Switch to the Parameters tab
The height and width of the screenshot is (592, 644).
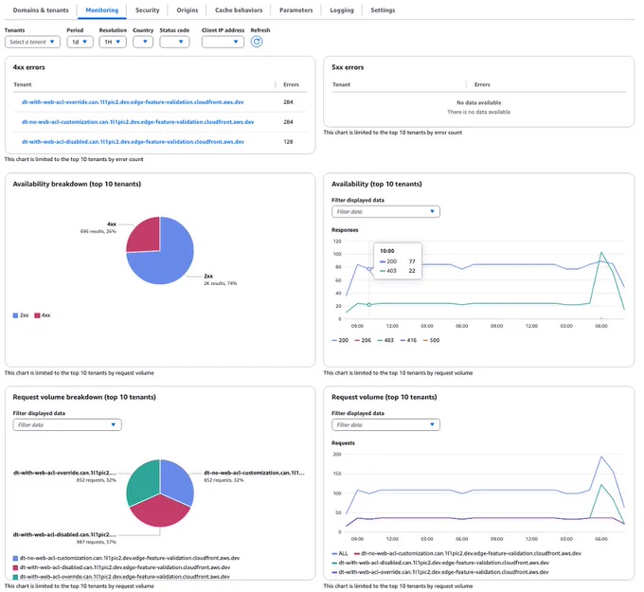pyautogui.click(x=296, y=9)
